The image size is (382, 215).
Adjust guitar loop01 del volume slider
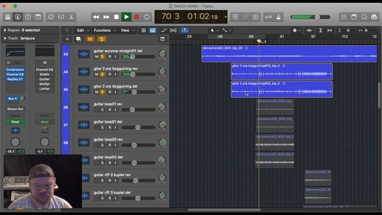pos(138,127)
